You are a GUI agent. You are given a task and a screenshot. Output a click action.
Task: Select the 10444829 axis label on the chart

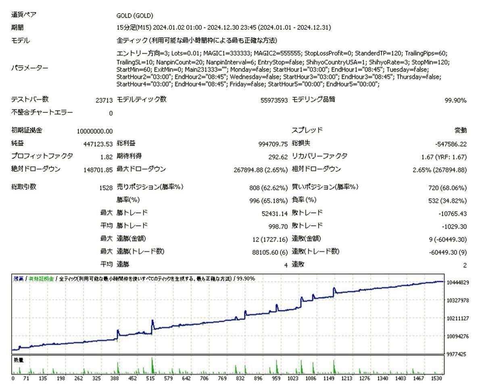point(459,282)
